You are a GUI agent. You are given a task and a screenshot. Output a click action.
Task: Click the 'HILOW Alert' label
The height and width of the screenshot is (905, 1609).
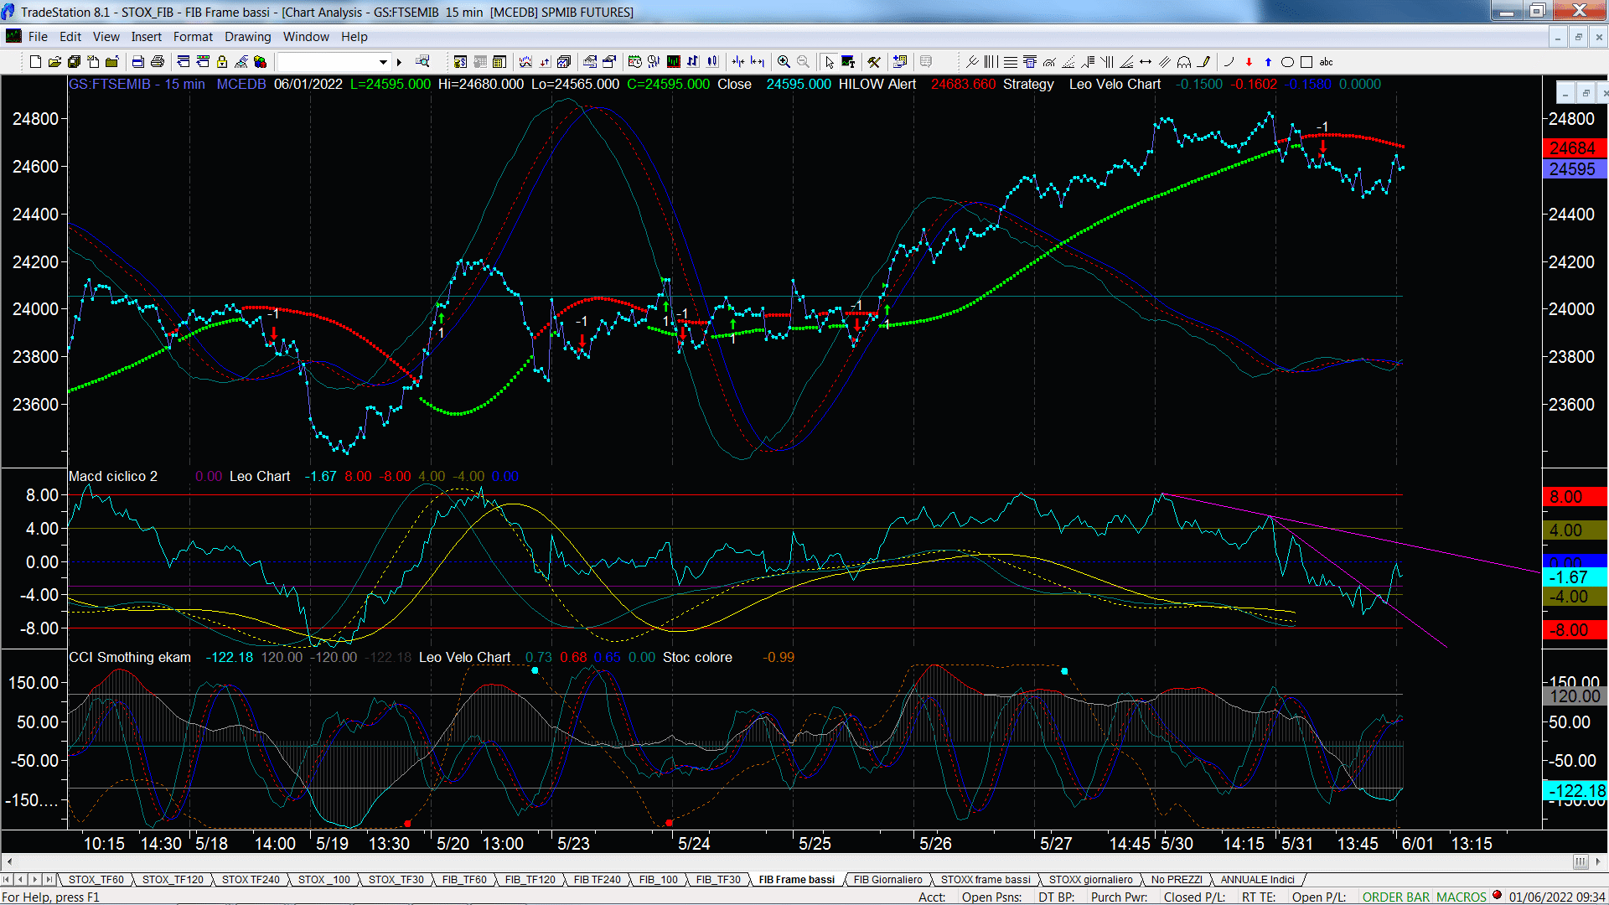click(x=877, y=85)
